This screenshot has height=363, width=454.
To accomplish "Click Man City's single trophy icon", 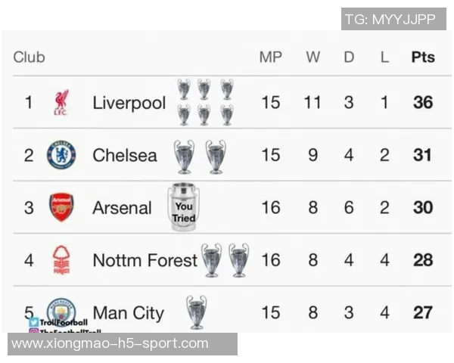I will 197,312.
